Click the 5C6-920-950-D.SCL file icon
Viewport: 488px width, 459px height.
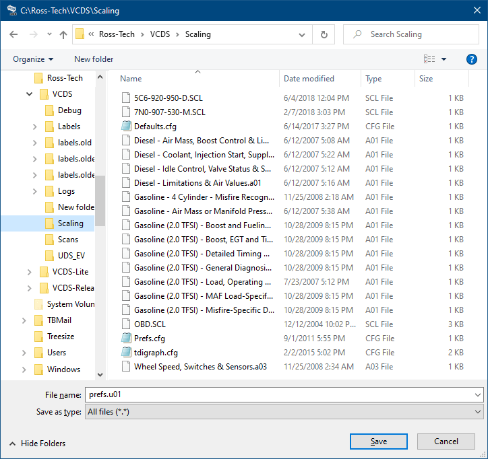[x=126, y=98]
